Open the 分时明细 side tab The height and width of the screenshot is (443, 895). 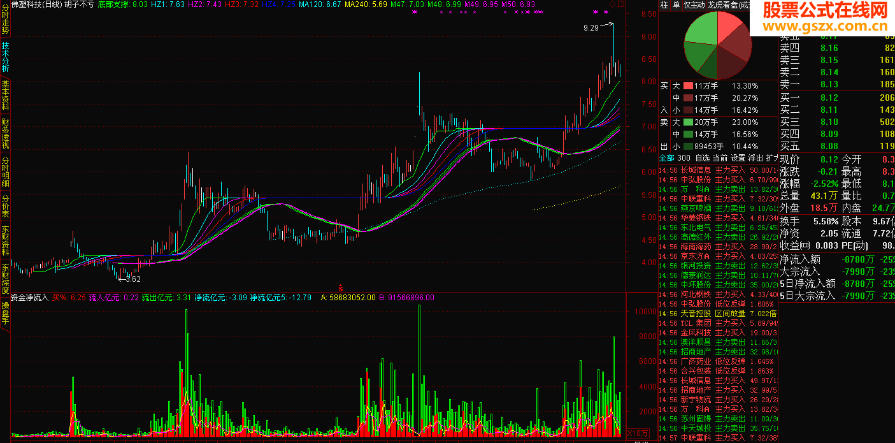coord(5,172)
